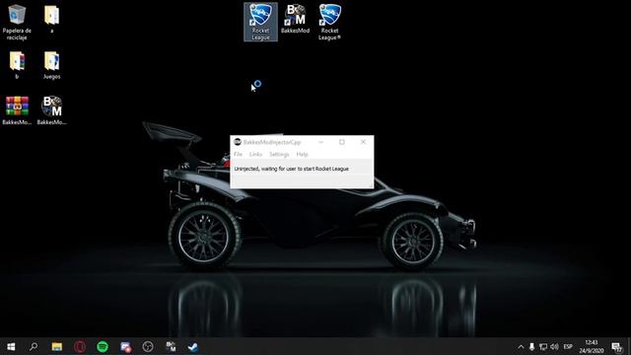Minimize the BakkesModInjectorCpp window

[320, 142]
